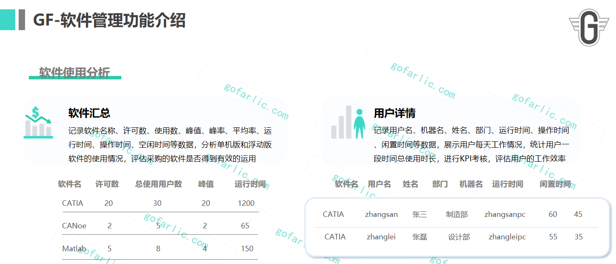This screenshot has height=264, width=616.
Task: Click the name 张磊
Action: (x=420, y=237)
